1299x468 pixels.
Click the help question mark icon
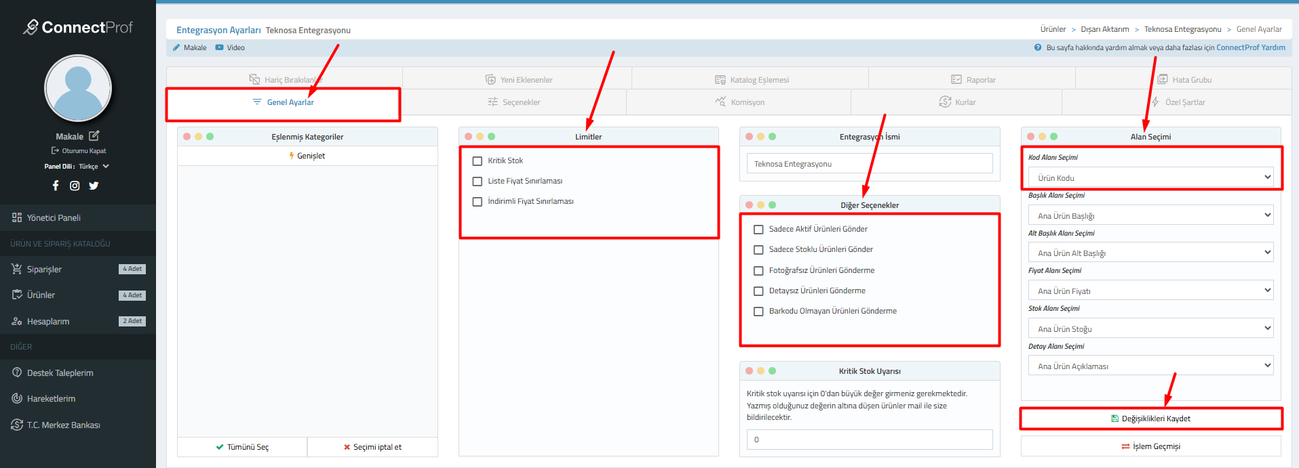tap(1038, 47)
